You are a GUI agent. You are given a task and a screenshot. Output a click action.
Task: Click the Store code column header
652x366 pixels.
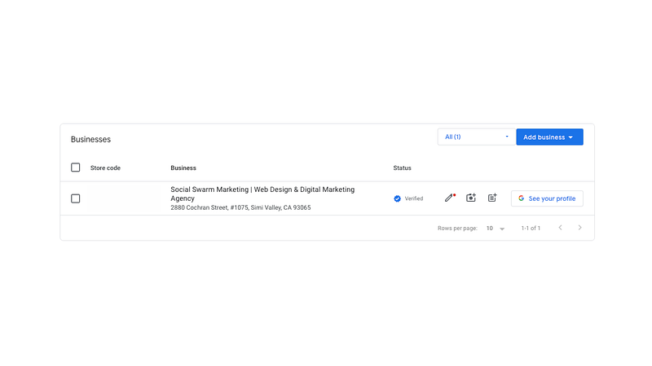tap(105, 168)
